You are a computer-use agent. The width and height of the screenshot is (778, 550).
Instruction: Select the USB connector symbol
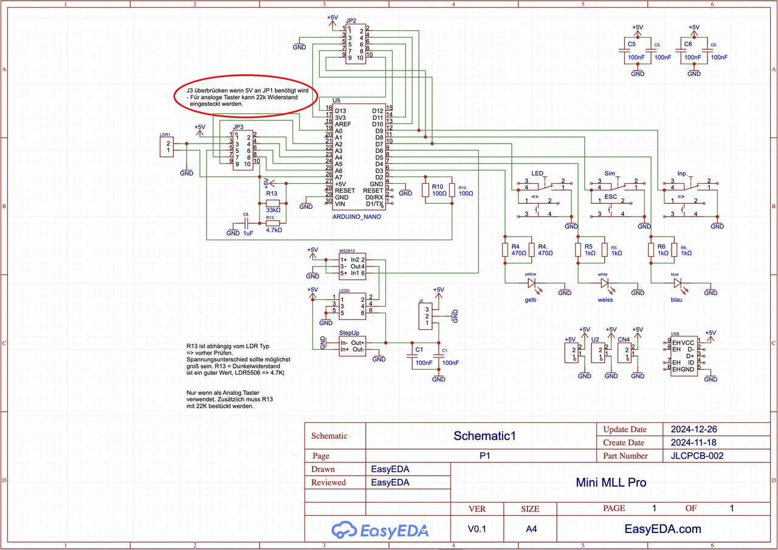click(x=683, y=356)
